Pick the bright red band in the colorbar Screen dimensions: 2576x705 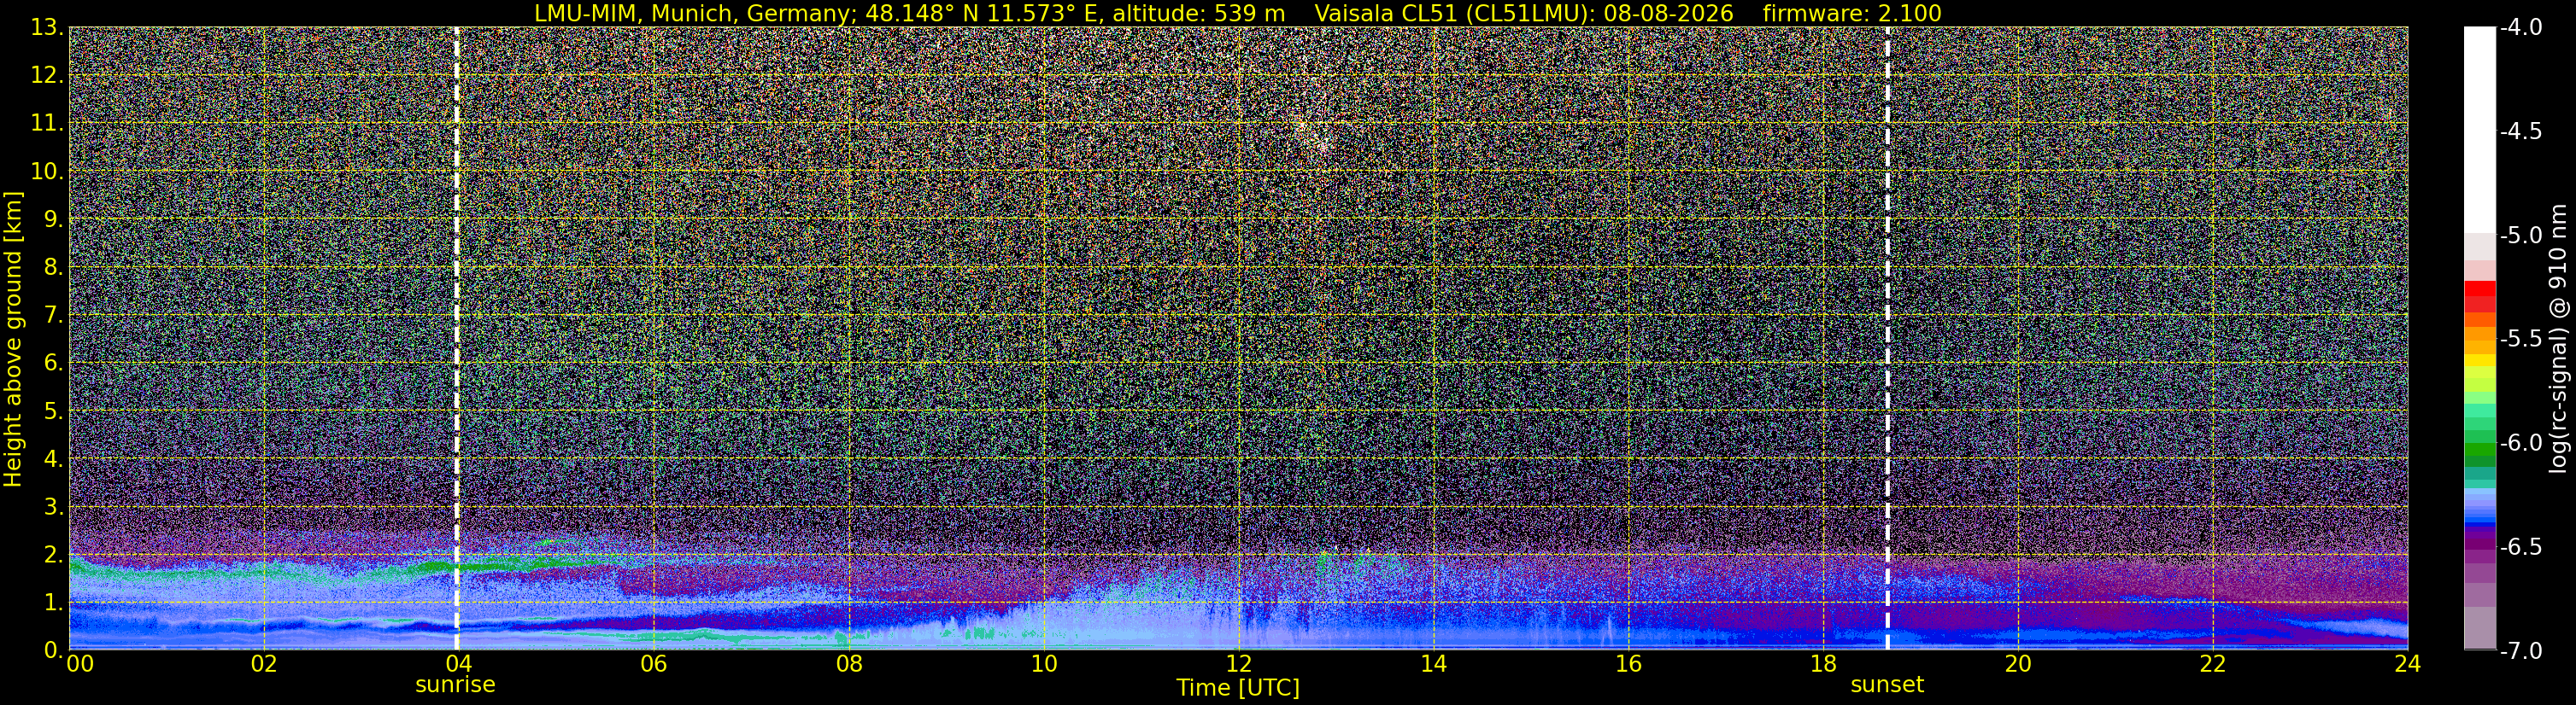click(2479, 289)
